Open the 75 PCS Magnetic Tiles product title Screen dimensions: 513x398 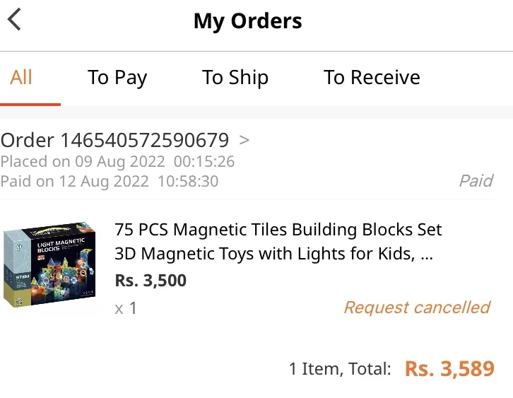(278, 241)
